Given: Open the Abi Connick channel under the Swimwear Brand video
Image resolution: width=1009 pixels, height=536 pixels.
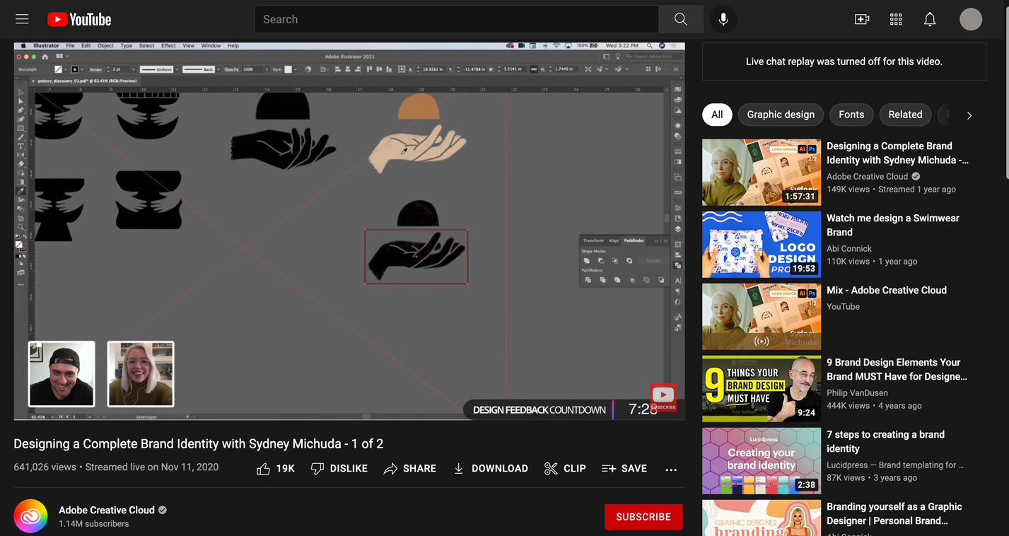Looking at the screenshot, I should click(x=849, y=248).
